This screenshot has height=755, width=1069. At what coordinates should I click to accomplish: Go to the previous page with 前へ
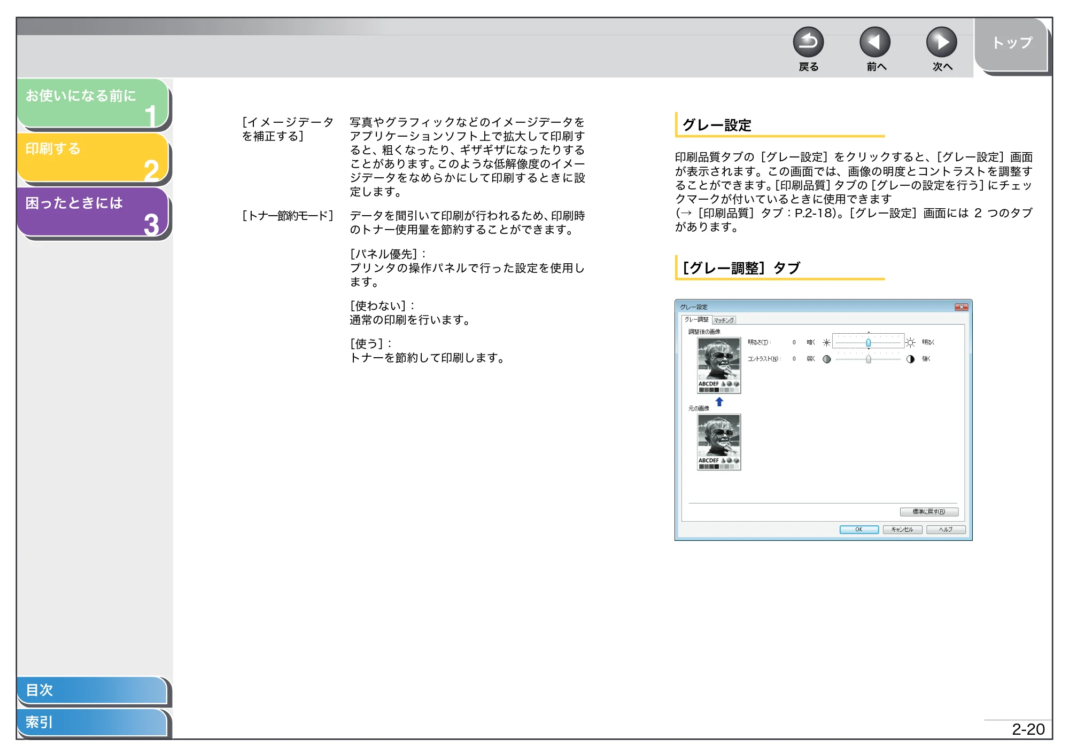click(875, 42)
